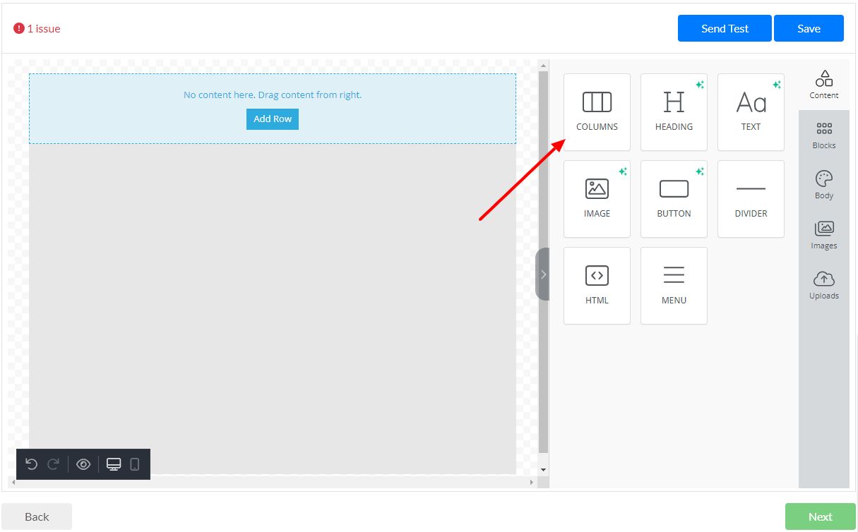Click the canvas scrollbar down arrow
The height and width of the screenshot is (532, 858).
(x=543, y=469)
